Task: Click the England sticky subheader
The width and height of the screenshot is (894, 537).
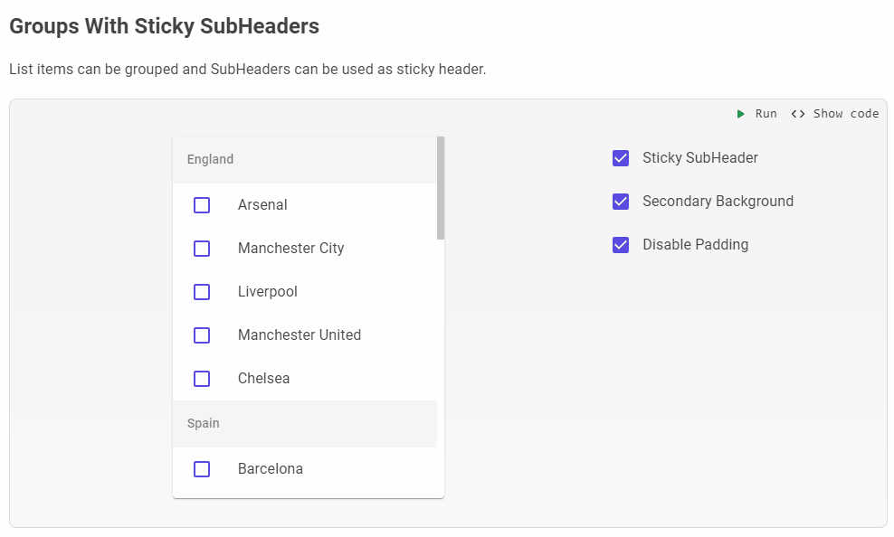Action: tap(210, 159)
